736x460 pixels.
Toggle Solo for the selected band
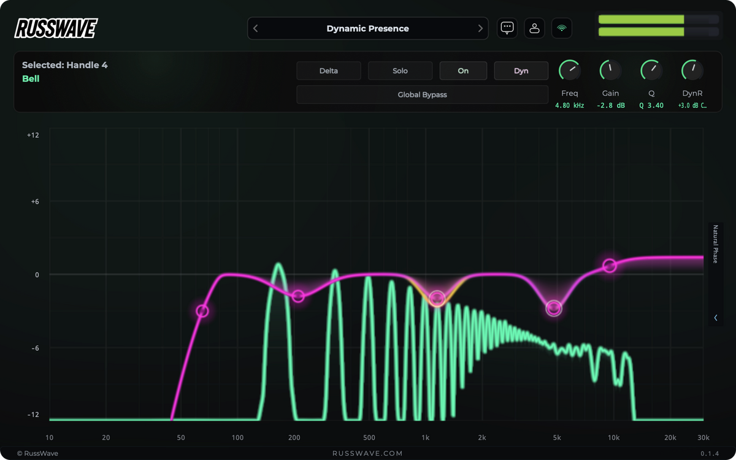[x=400, y=71]
